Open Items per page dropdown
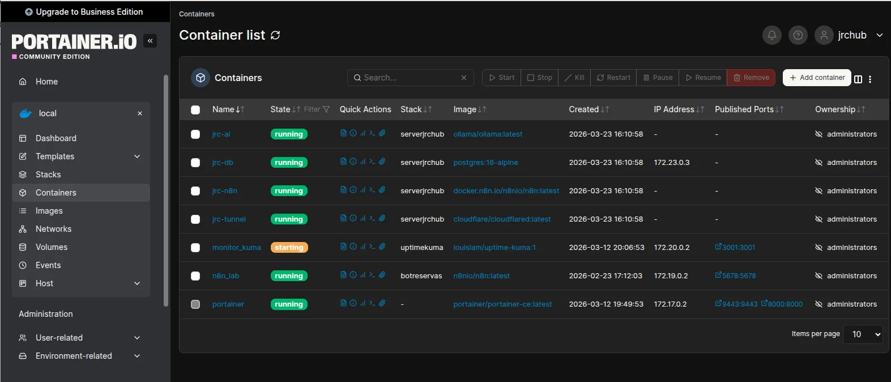Viewport: 891px width, 382px height. [x=863, y=334]
